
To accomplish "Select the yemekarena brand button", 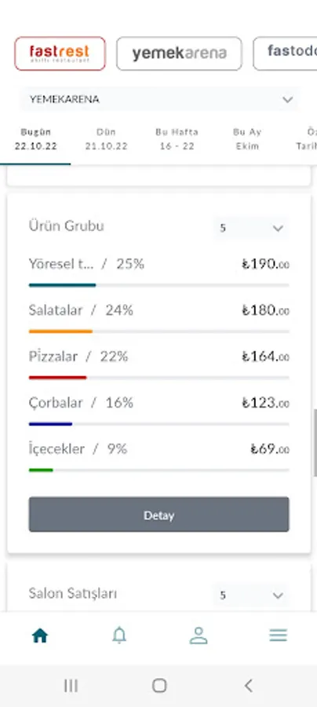I will pyautogui.click(x=179, y=53).
